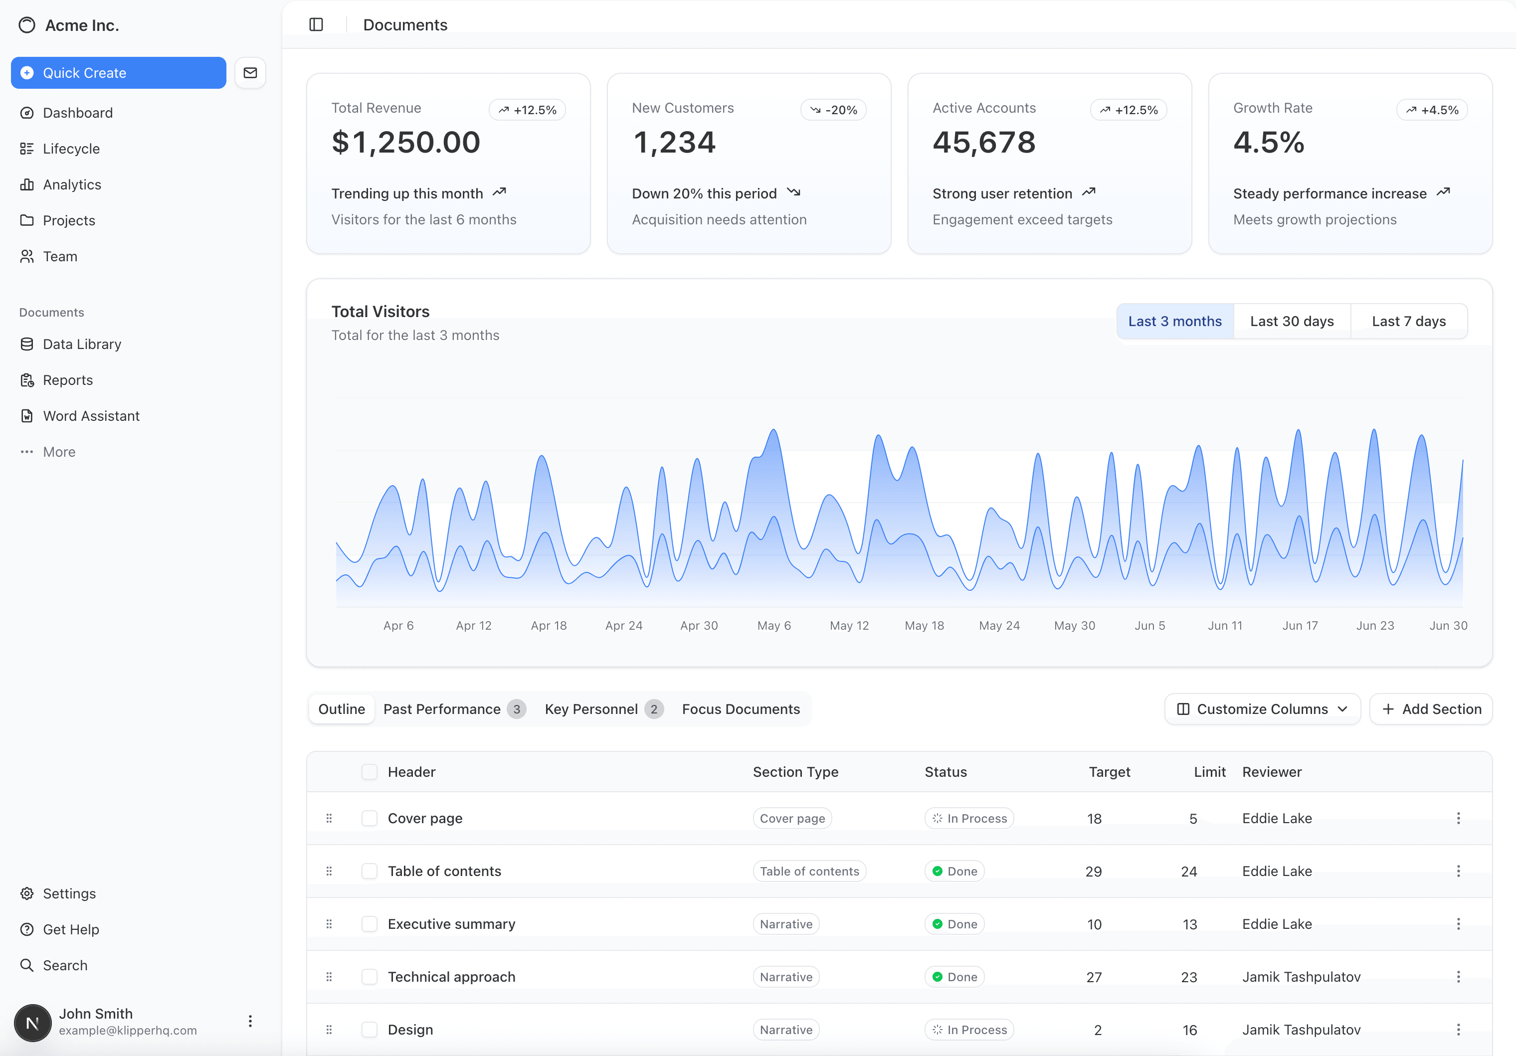Open Lifecycle from the sidebar
Viewport: 1516px width, 1056px height.
(71, 149)
